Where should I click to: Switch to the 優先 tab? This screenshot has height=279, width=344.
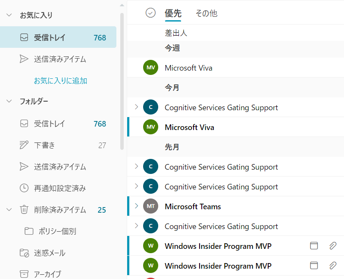(x=173, y=14)
